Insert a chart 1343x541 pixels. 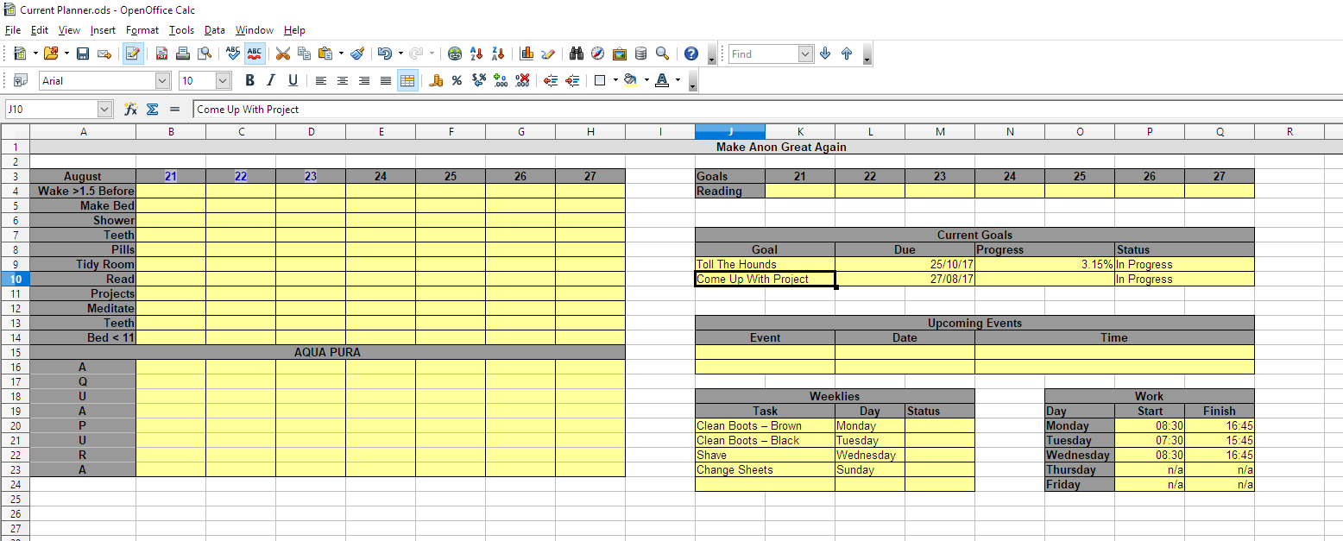(x=526, y=53)
